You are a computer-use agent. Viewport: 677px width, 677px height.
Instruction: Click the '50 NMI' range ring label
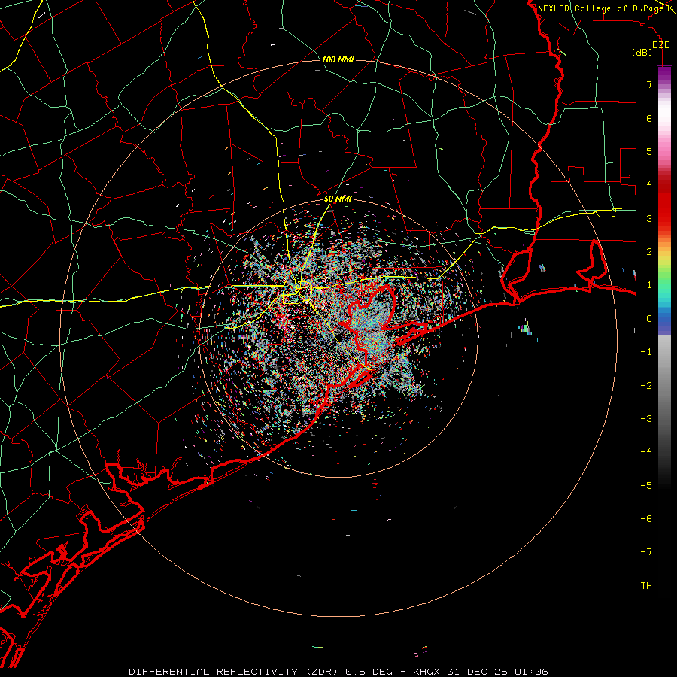(x=338, y=199)
